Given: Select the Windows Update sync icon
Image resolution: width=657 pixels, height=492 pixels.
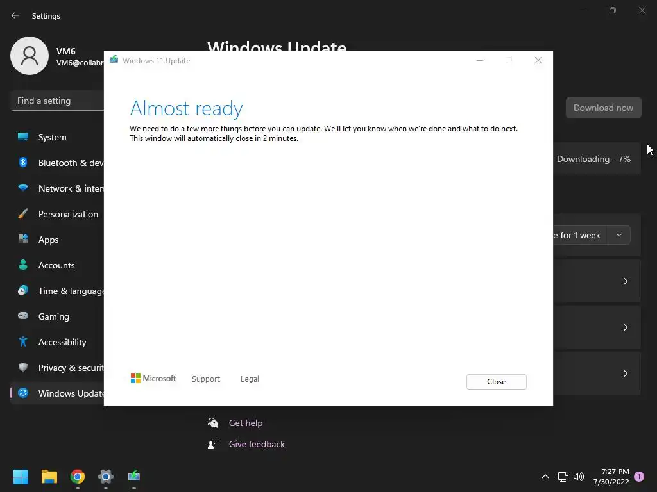Looking at the screenshot, I should click(x=23, y=393).
